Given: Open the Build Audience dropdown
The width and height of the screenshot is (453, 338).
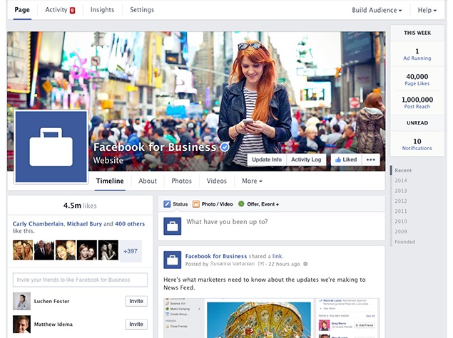Looking at the screenshot, I should click(377, 10).
